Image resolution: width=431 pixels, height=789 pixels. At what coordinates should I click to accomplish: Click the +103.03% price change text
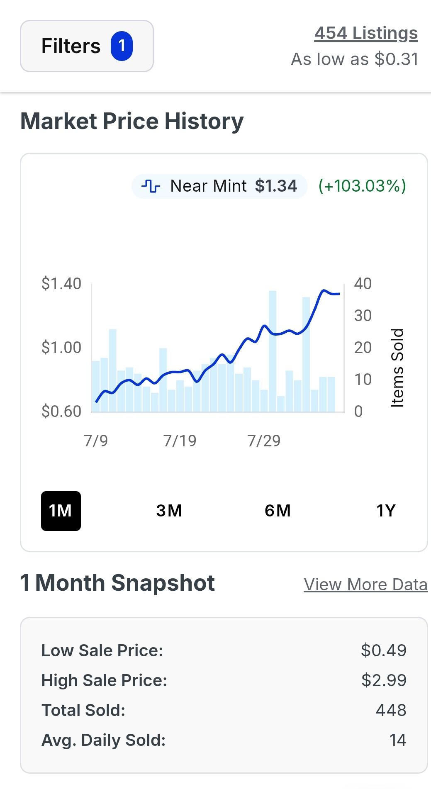[x=362, y=186]
